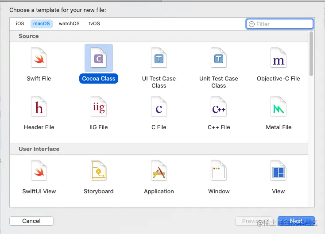
Task: Click the Next button
Action: 296,221
